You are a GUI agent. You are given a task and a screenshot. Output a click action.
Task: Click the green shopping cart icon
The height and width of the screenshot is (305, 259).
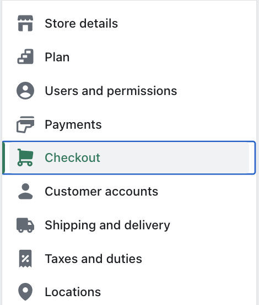pyautogui.click(x=25, y=157)
